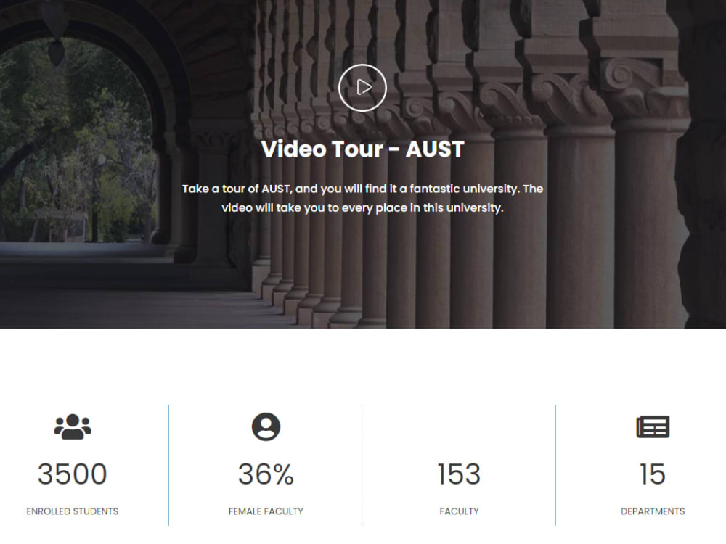Screen dimensions: 726x544
Task: Click the FACULTY label under 153
Action: pos(459,511)
